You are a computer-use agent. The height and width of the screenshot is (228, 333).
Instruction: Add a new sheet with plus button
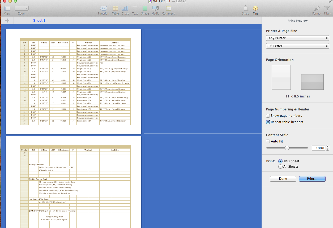(x=7, y=21)
